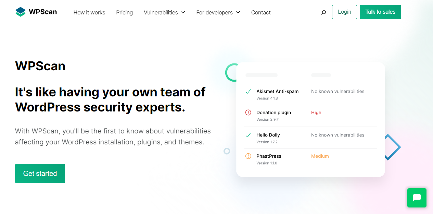Click the WPScan diamond logo icon
The image size is (433, 214).
20,11
